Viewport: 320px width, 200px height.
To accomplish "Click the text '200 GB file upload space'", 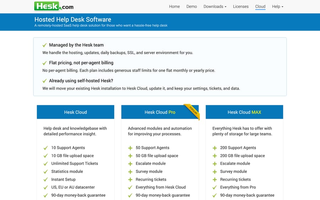I will pos(242,156).
